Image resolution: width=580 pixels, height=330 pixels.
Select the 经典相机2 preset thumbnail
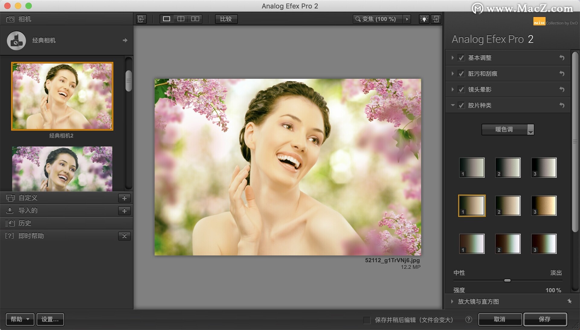click(62, 96)
